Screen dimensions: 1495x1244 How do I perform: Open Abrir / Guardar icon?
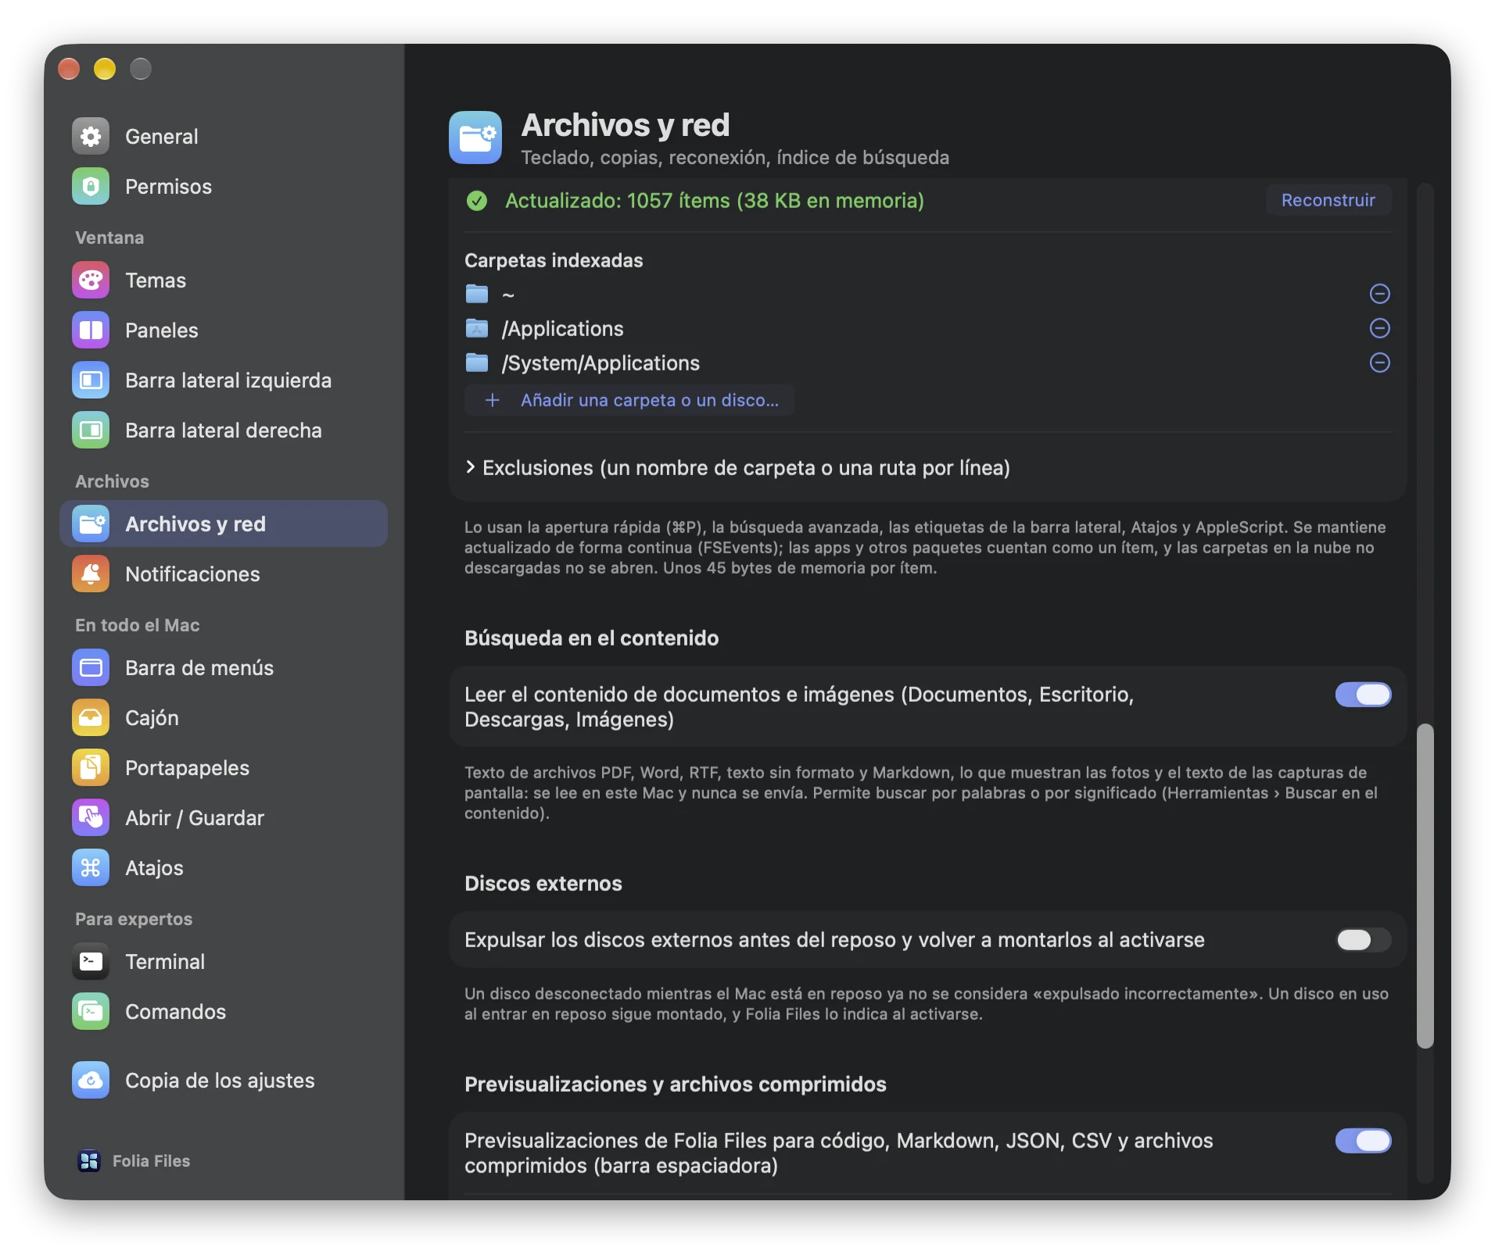click(91, 818)
